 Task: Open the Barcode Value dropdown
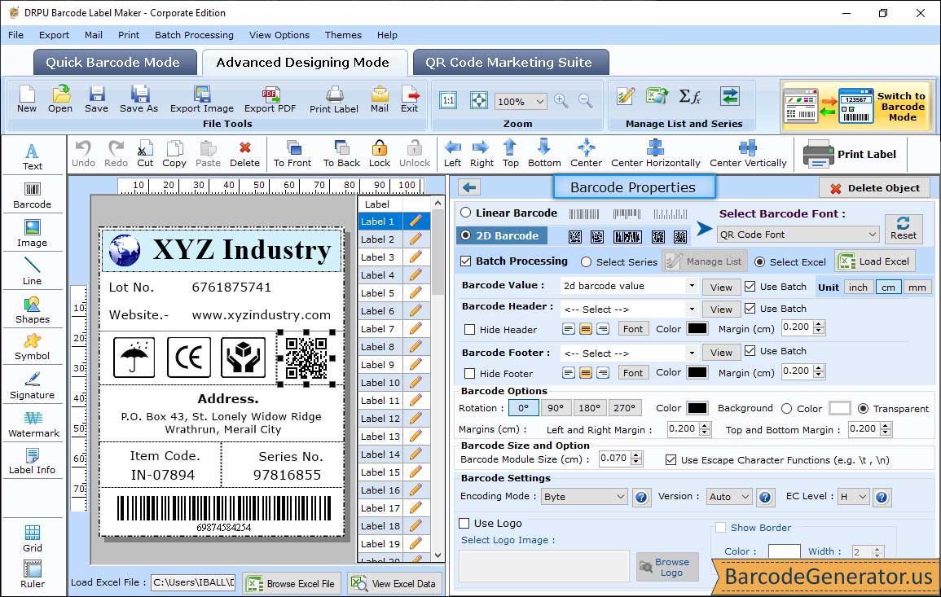point(692,286)
